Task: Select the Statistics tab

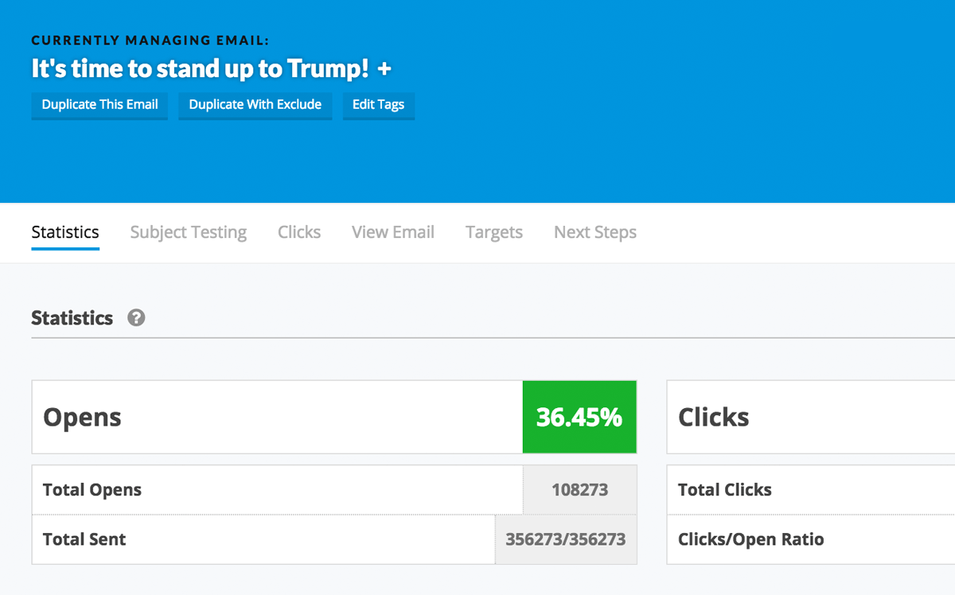Action: (x=65, y=232)
